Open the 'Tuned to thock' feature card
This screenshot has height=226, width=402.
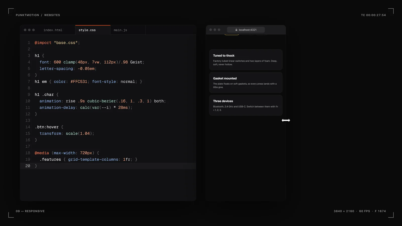coord(246,60)
